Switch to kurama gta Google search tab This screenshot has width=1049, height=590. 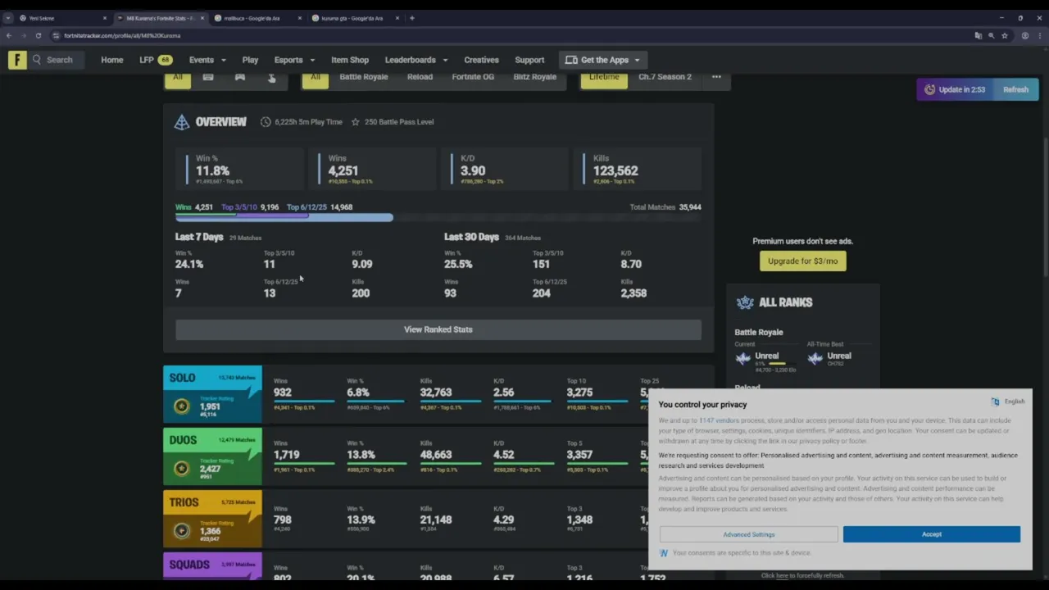coord(354,18)
